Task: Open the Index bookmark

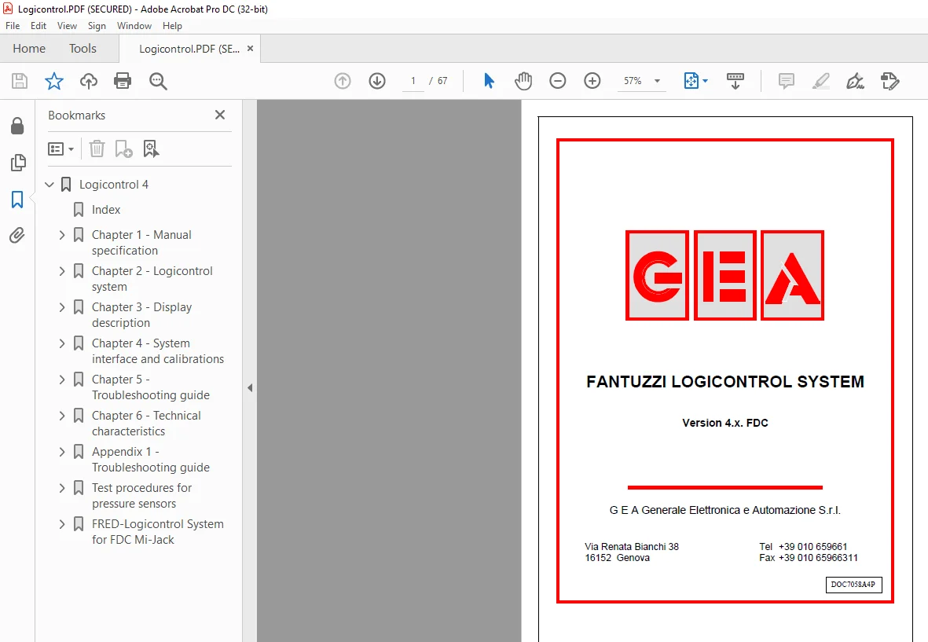Action: click(106, 210)
